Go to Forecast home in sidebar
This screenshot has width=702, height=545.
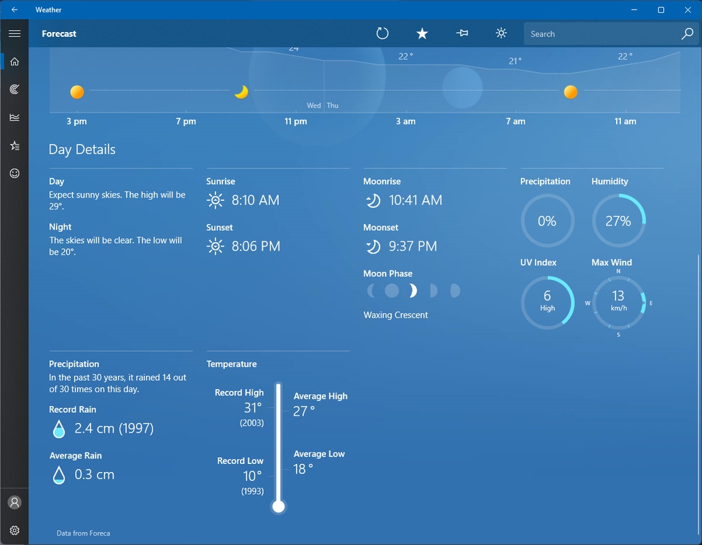tap(14, 61)
